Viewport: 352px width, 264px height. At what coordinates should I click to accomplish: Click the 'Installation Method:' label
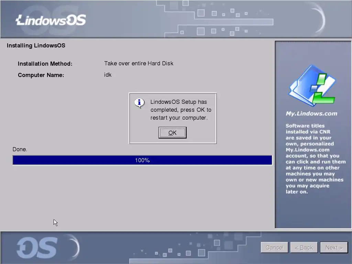pos(45,64)
